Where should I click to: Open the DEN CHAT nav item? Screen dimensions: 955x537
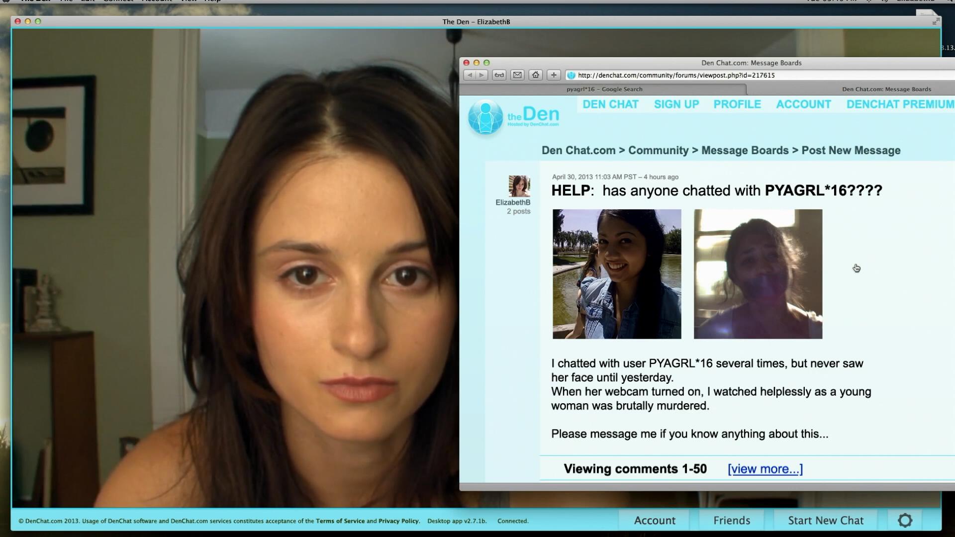click(610, 104)
